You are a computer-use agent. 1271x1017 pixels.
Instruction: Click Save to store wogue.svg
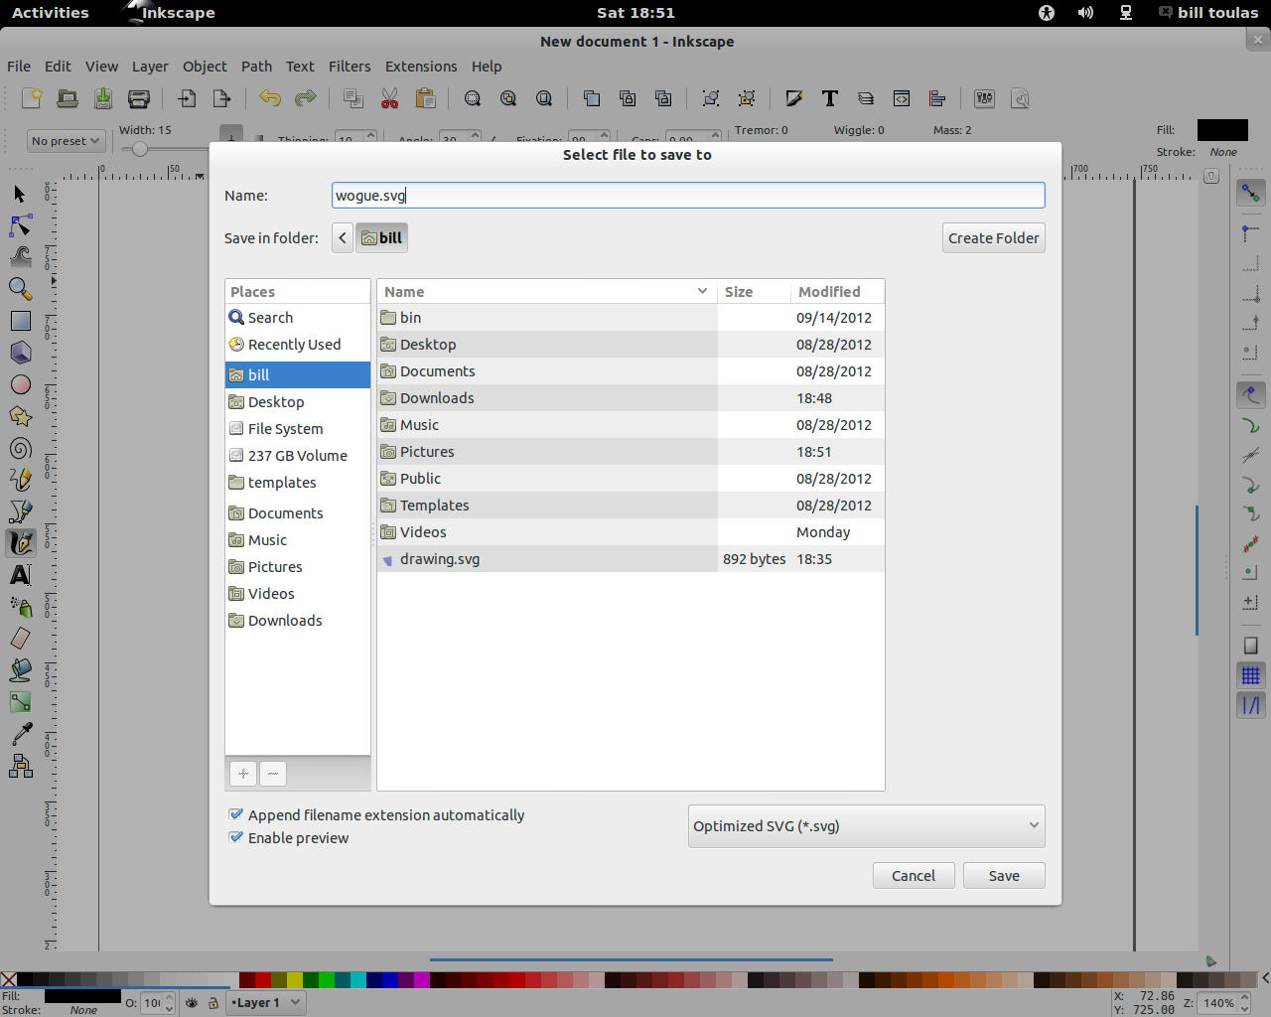pyautogui.click(x=1003, y=875)
